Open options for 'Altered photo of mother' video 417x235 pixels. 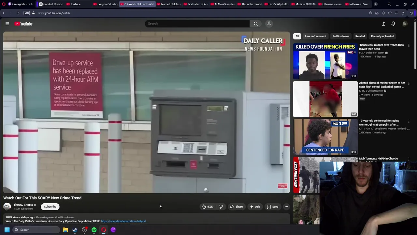point(409,83)
